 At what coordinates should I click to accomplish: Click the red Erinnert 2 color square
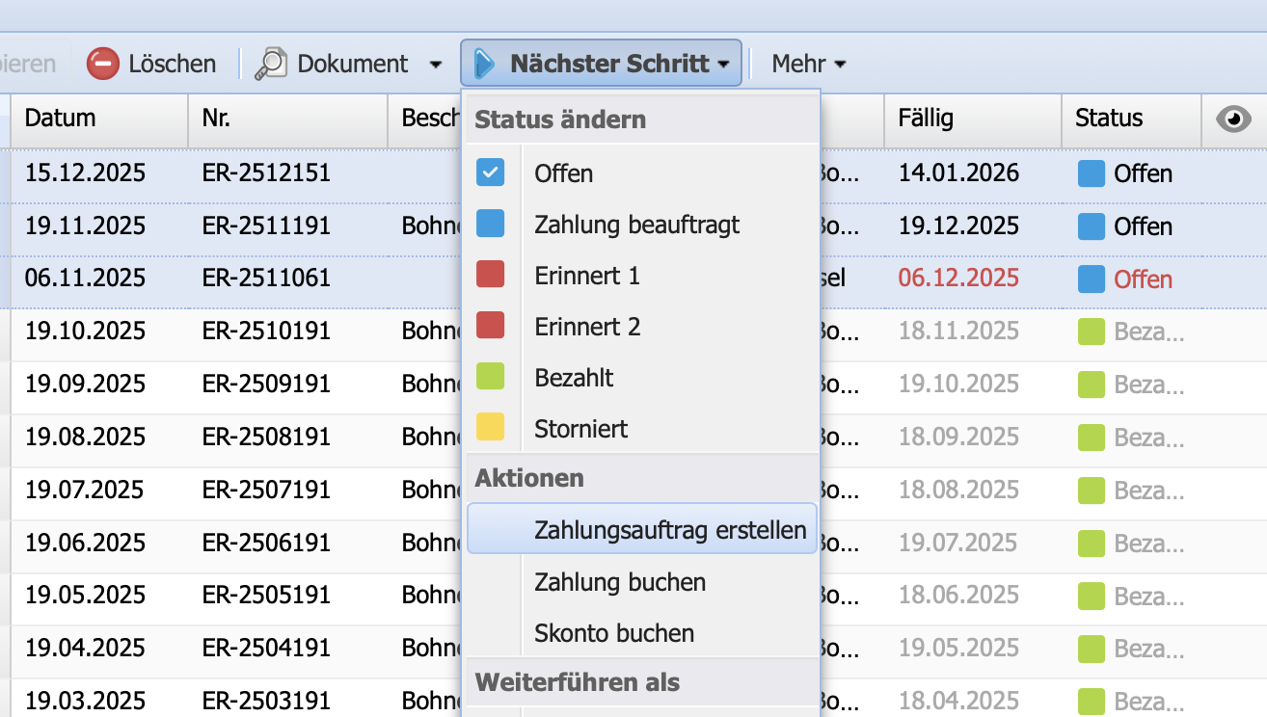tap(491, 327)
